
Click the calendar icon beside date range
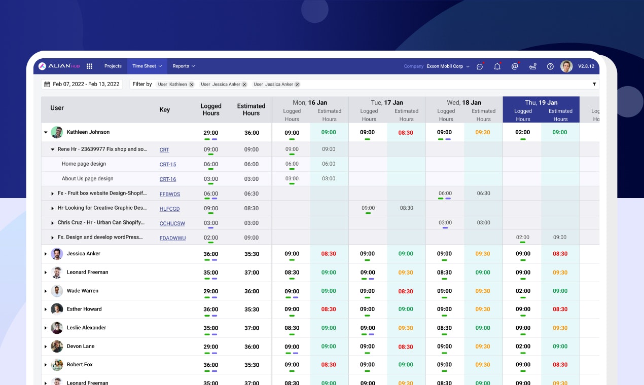[47, 84]
